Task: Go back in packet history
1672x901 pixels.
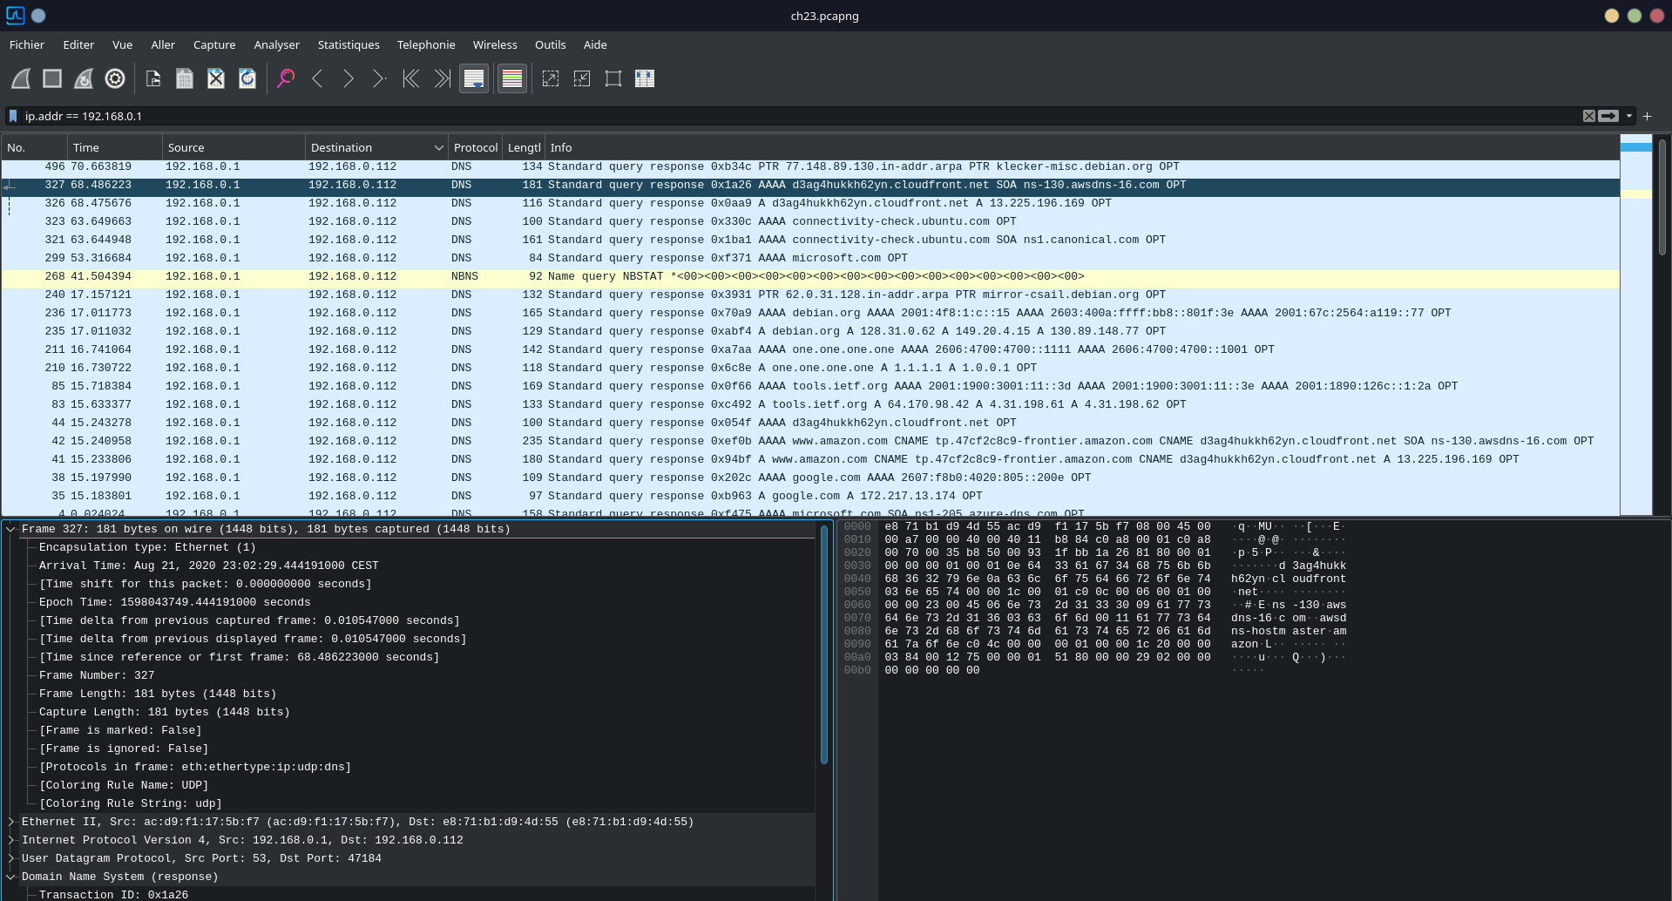Action: [x=317, y=78]
